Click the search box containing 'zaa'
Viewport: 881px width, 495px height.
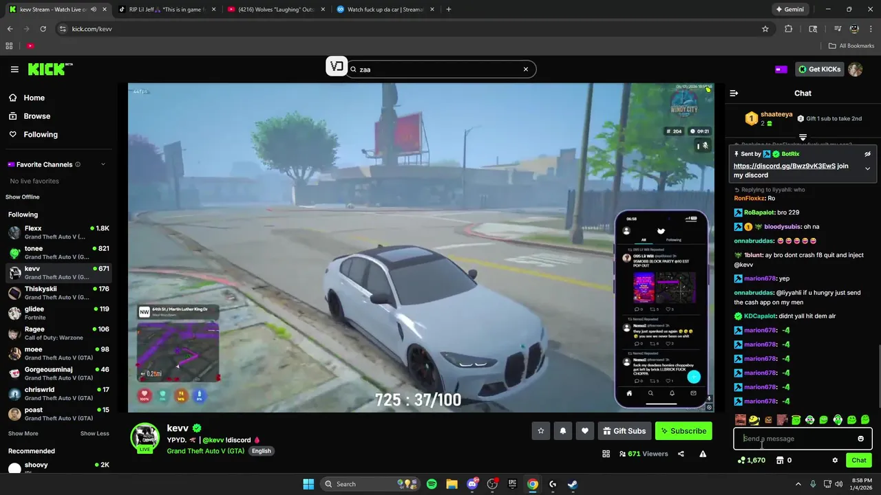click(440, 69)
